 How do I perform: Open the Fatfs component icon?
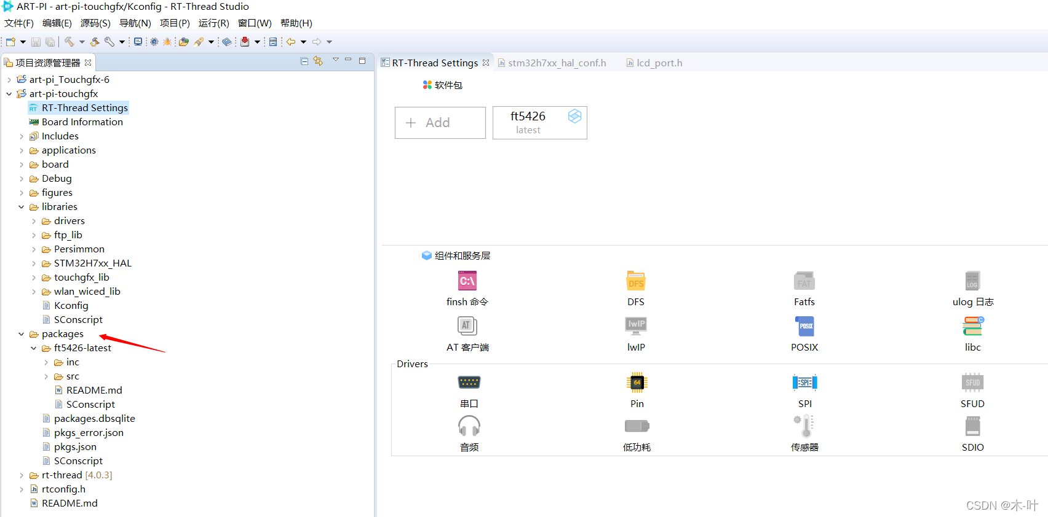804,281
